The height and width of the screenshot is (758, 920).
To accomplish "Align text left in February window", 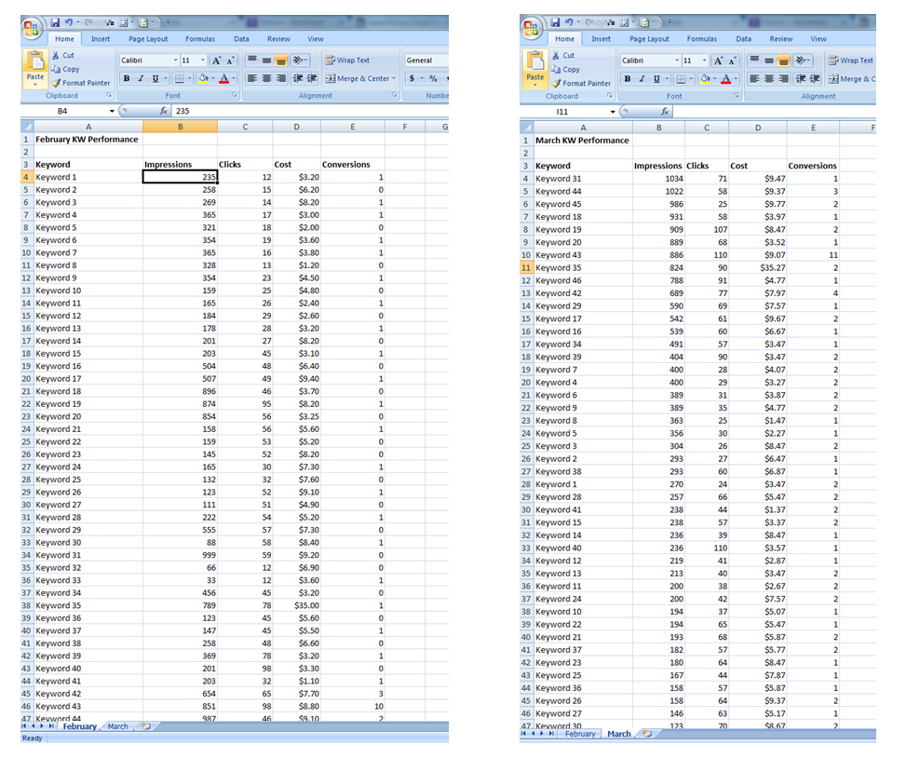I will coord(252,78).
